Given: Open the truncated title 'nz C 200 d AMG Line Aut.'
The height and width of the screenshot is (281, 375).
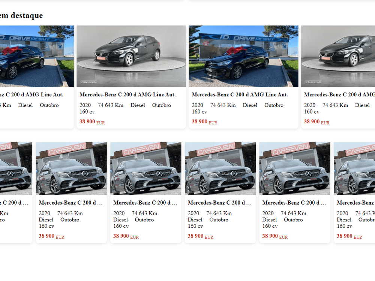Looking at the screenshot, I should (31, 95).
